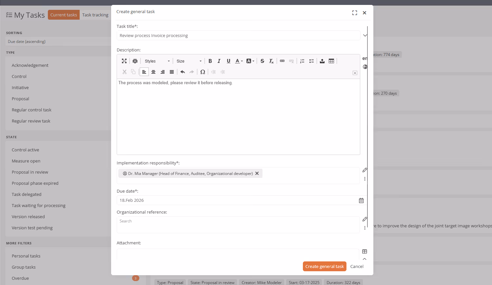Open sorting dropdown Due date (ascending)

pos(58,42)
